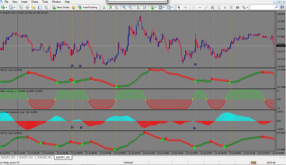Open the View menu

[x=15, y=2]
